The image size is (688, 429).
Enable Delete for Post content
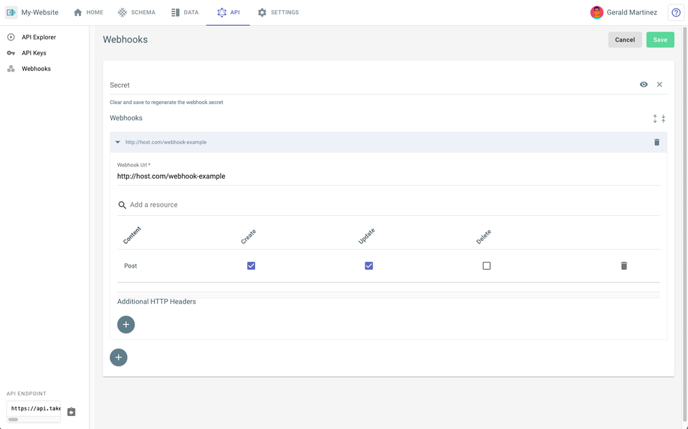click(486, 265)
